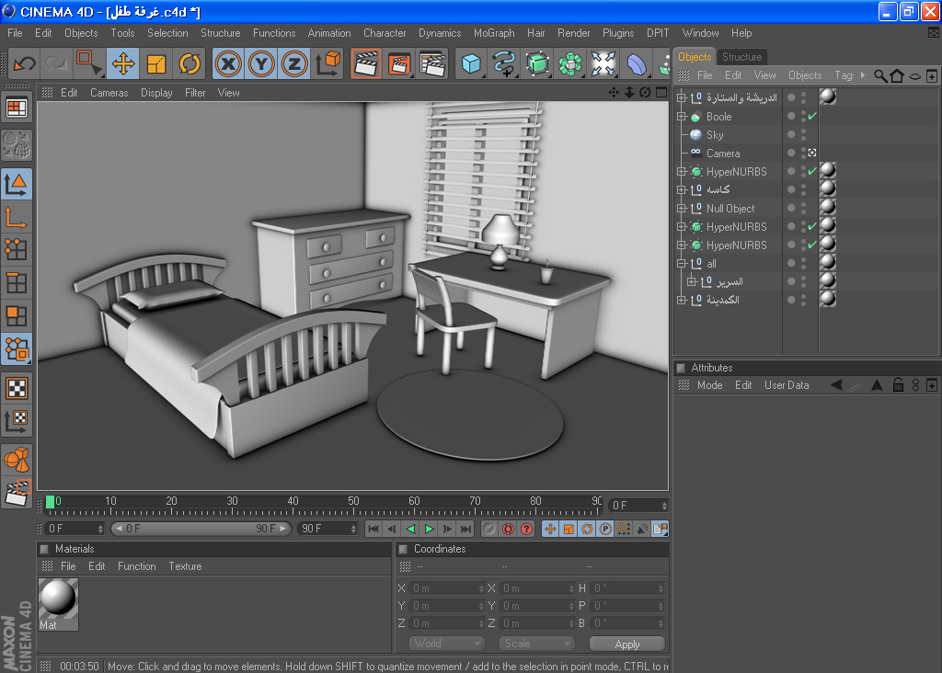Select the Scale tool icon
The height and width of the screenshot is (673, 942).
coord(156,63)
